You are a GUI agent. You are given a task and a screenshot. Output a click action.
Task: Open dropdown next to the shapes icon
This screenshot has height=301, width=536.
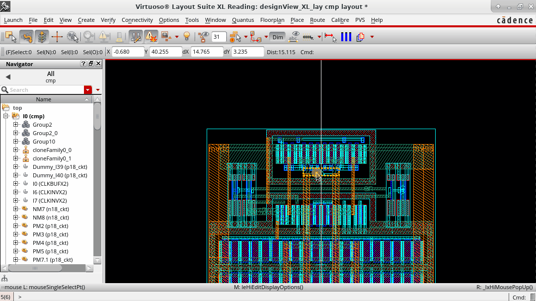[x=177, y=37]
